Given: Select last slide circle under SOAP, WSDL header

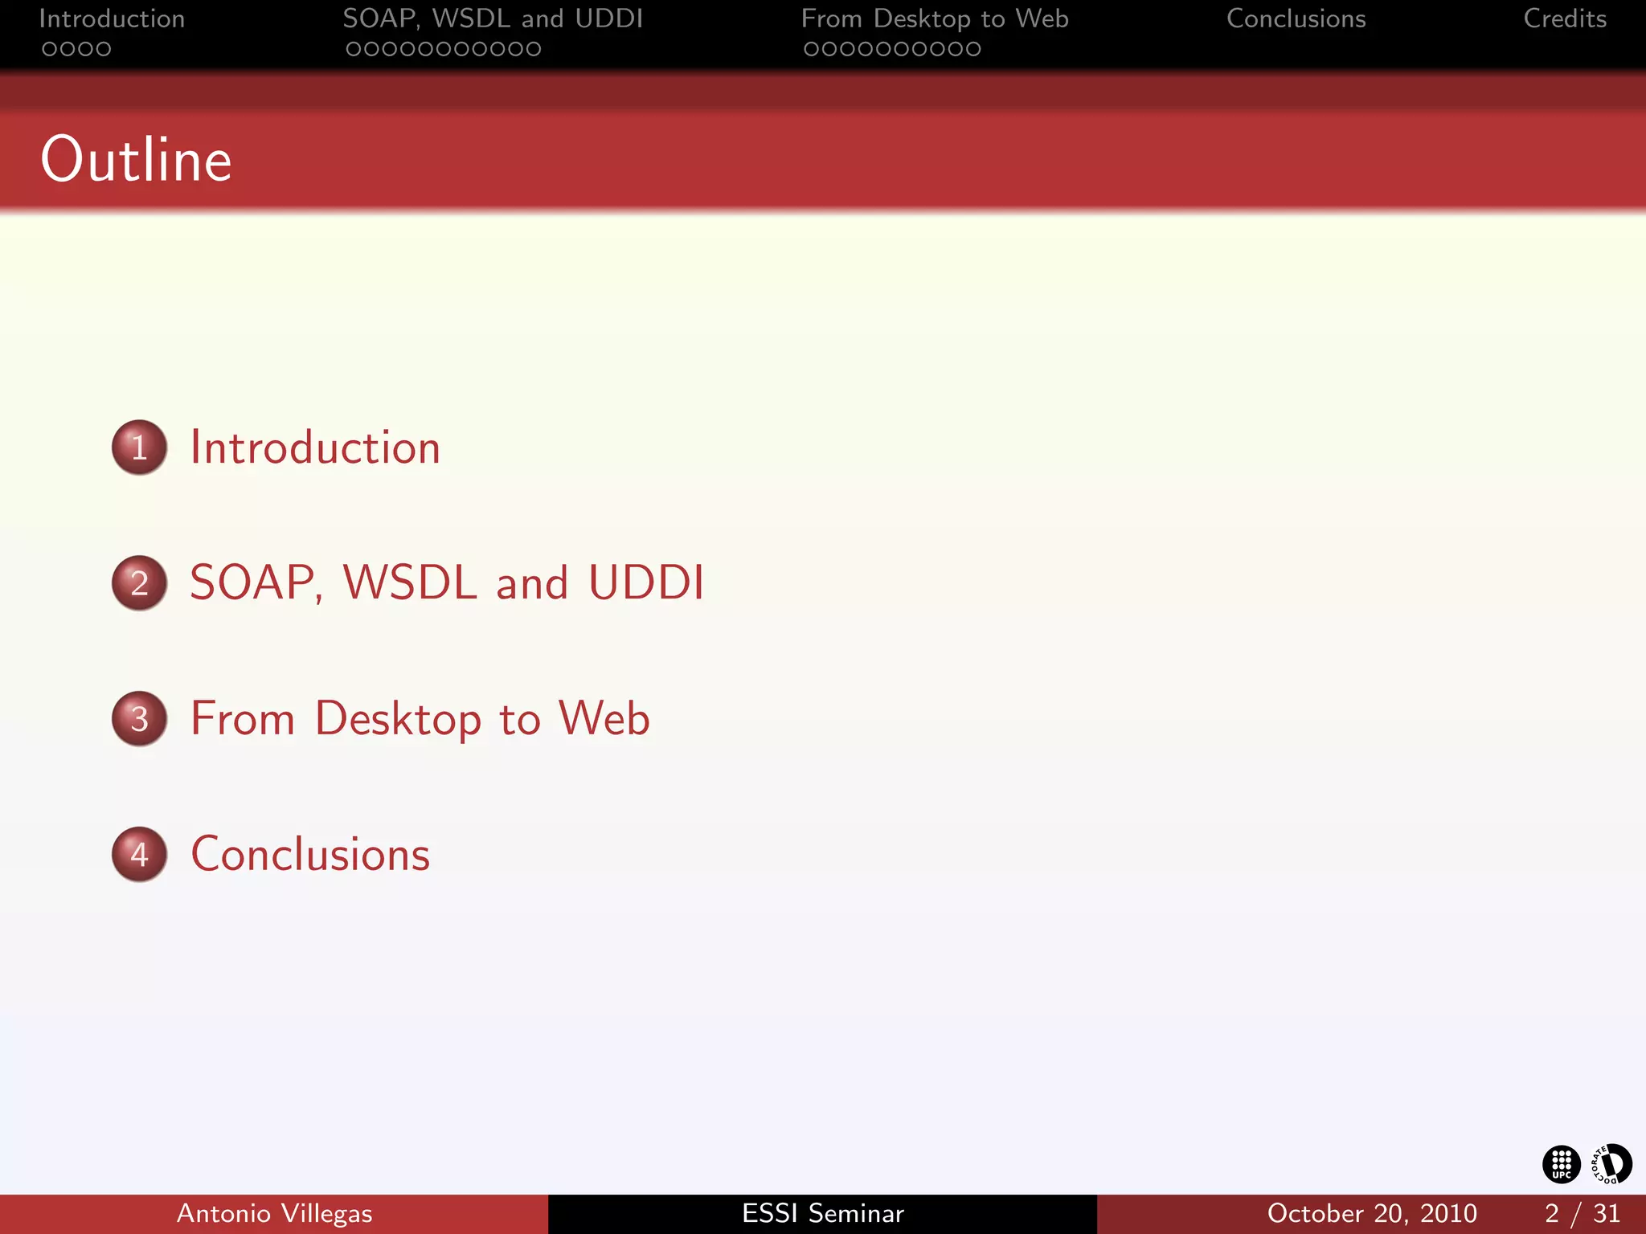Looking at the screenshot, I should 534,49.
